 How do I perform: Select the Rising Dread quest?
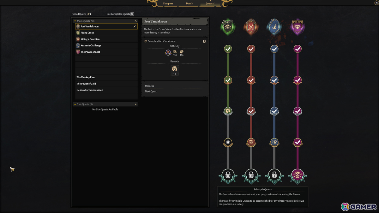point(106,33)
